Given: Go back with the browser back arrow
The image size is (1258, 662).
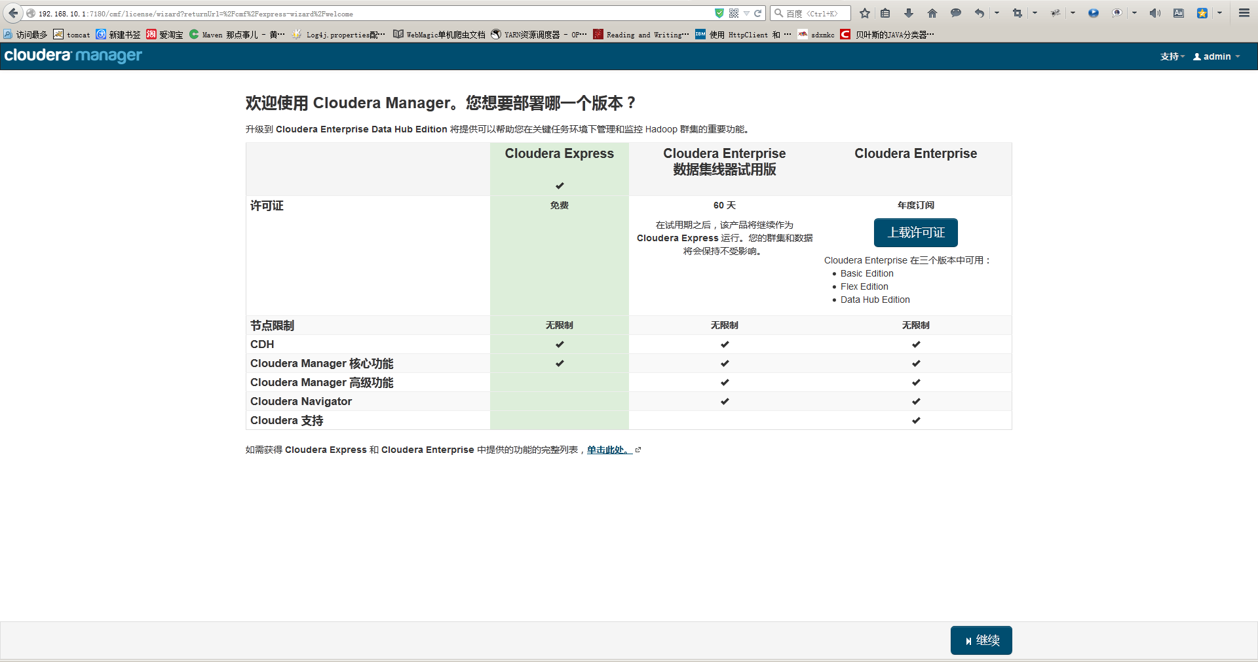Looking at the screenshot, I should [13, 13].
